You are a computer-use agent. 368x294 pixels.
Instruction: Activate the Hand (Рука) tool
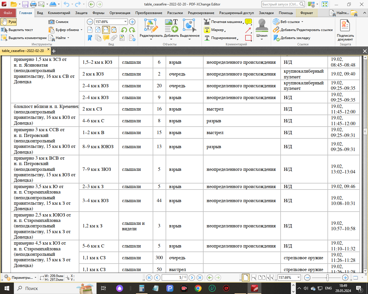point(9,22)
